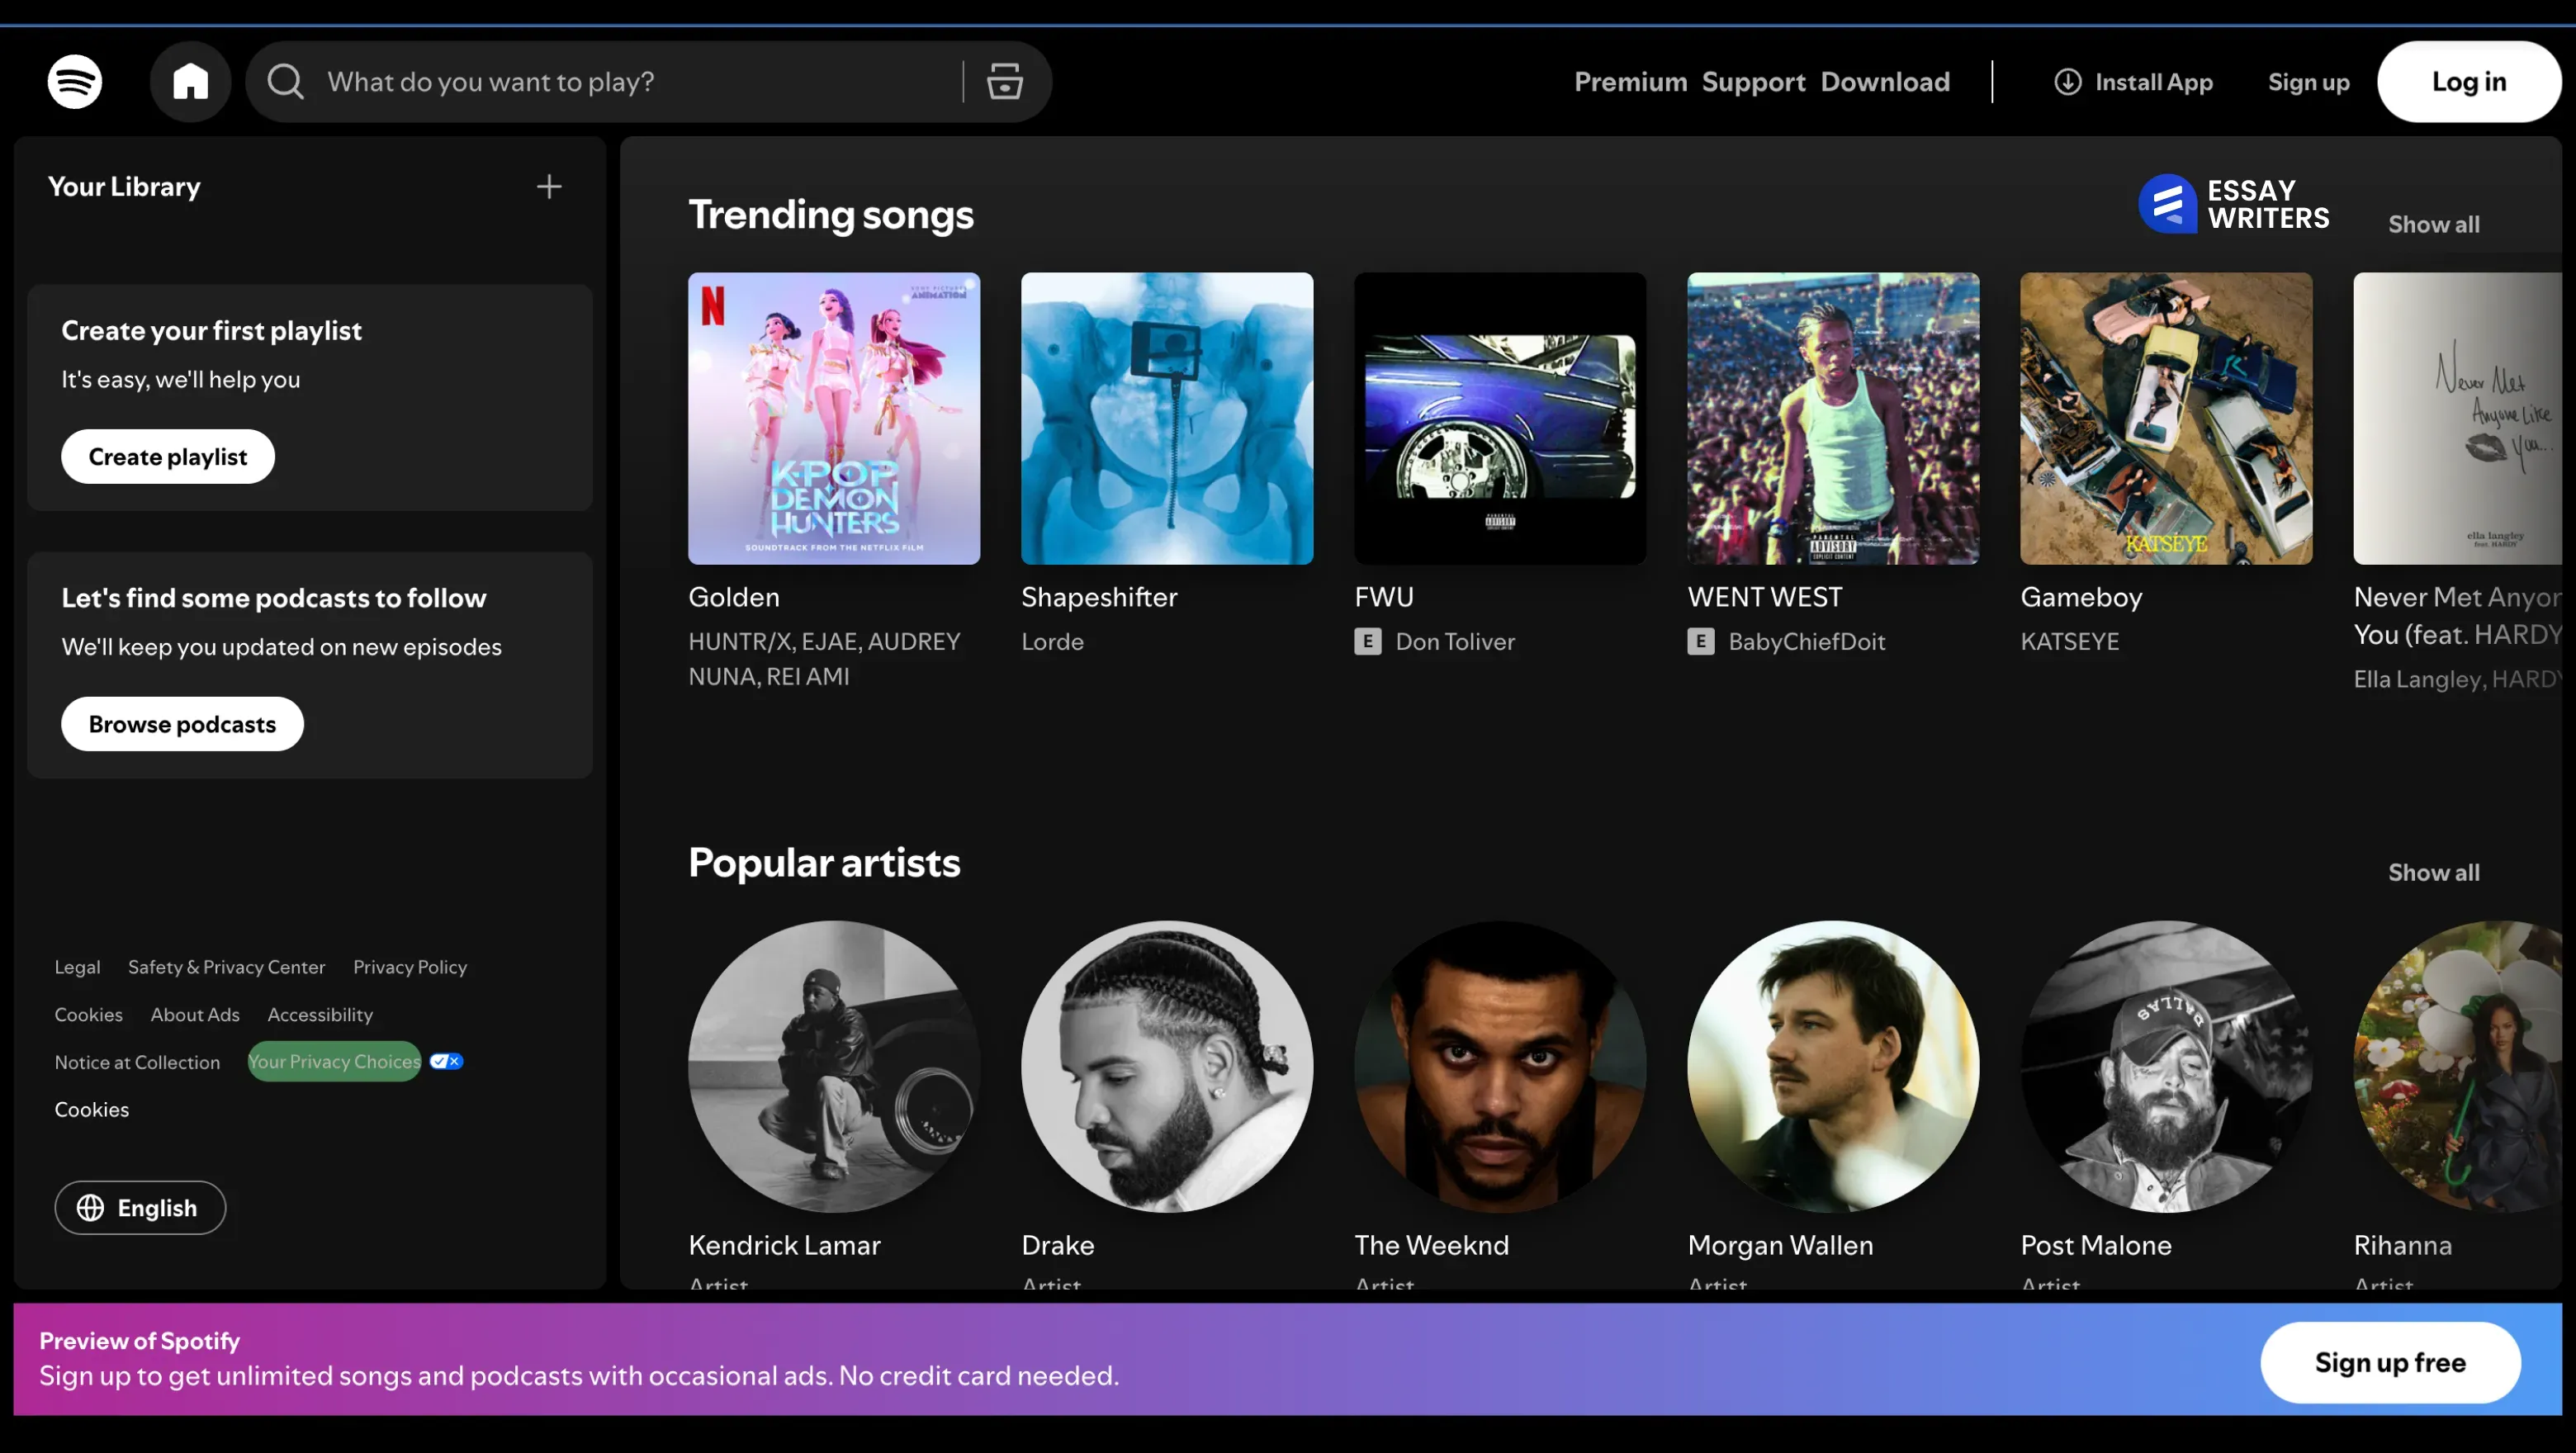This screenshot has width=2576, height=1453.
Task: Open the Browse icon in search bar
Action: 1004,82
